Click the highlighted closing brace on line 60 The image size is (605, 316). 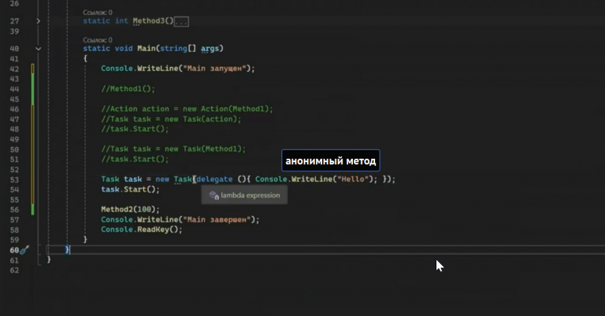(x=67, y=250)
